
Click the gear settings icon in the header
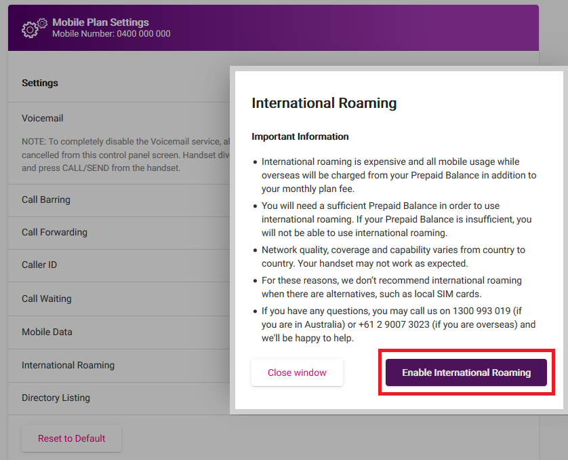(30, 28)
